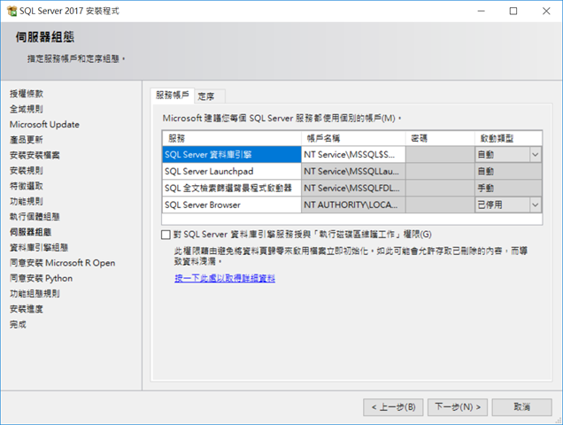Click the SQL Server setup title bar icon
The width and height of the screenshot is (563, 425).
(12, 12)
